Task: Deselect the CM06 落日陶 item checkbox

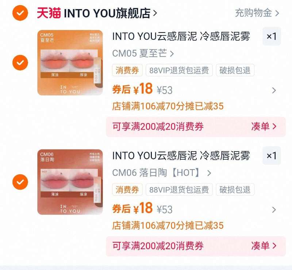Action: tap(20, 182)
